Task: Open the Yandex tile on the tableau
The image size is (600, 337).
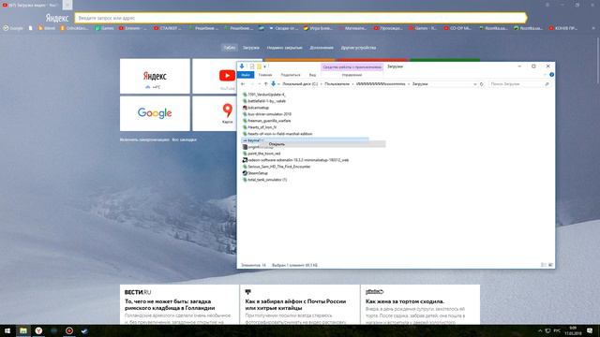Action: tap(155, 76)
